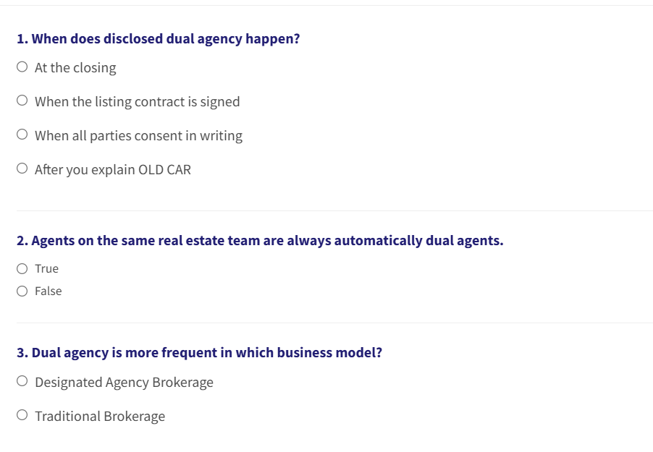Click the "When the listing contract is signed" label
The height and width of the screenshot is (452, 653).
pos(137,101)
